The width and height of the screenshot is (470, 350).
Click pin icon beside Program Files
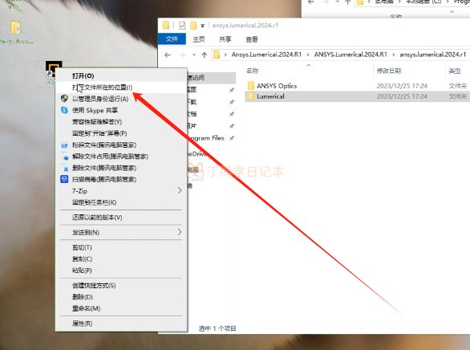point(232,138)
